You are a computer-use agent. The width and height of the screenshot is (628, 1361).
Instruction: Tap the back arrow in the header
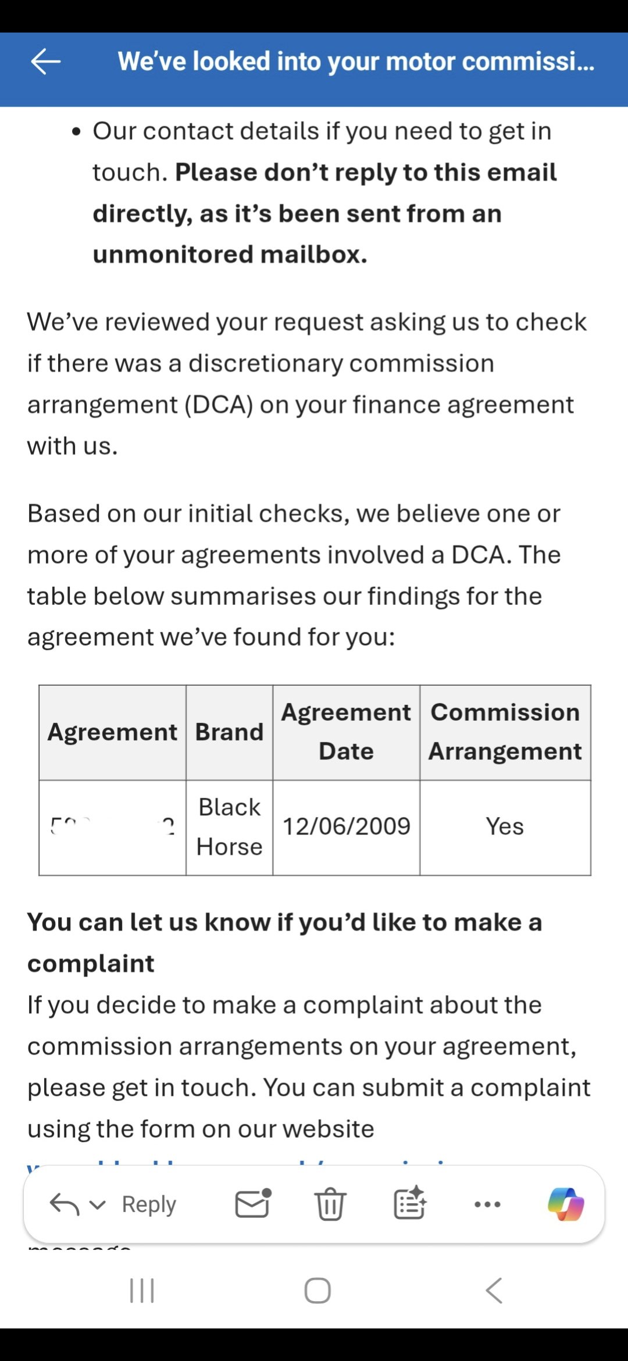tap(45, 62)
